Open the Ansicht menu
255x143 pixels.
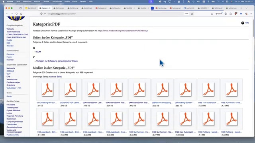pyautogui.click(x=37, y=2)
